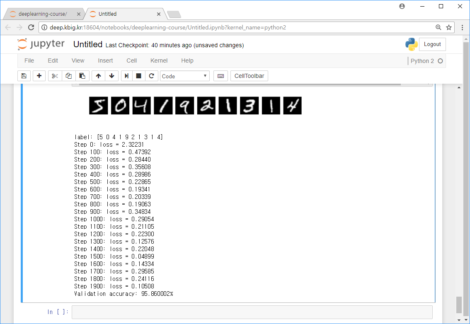Move selected cell up arrow
The image size is (470, 324).
98,76
